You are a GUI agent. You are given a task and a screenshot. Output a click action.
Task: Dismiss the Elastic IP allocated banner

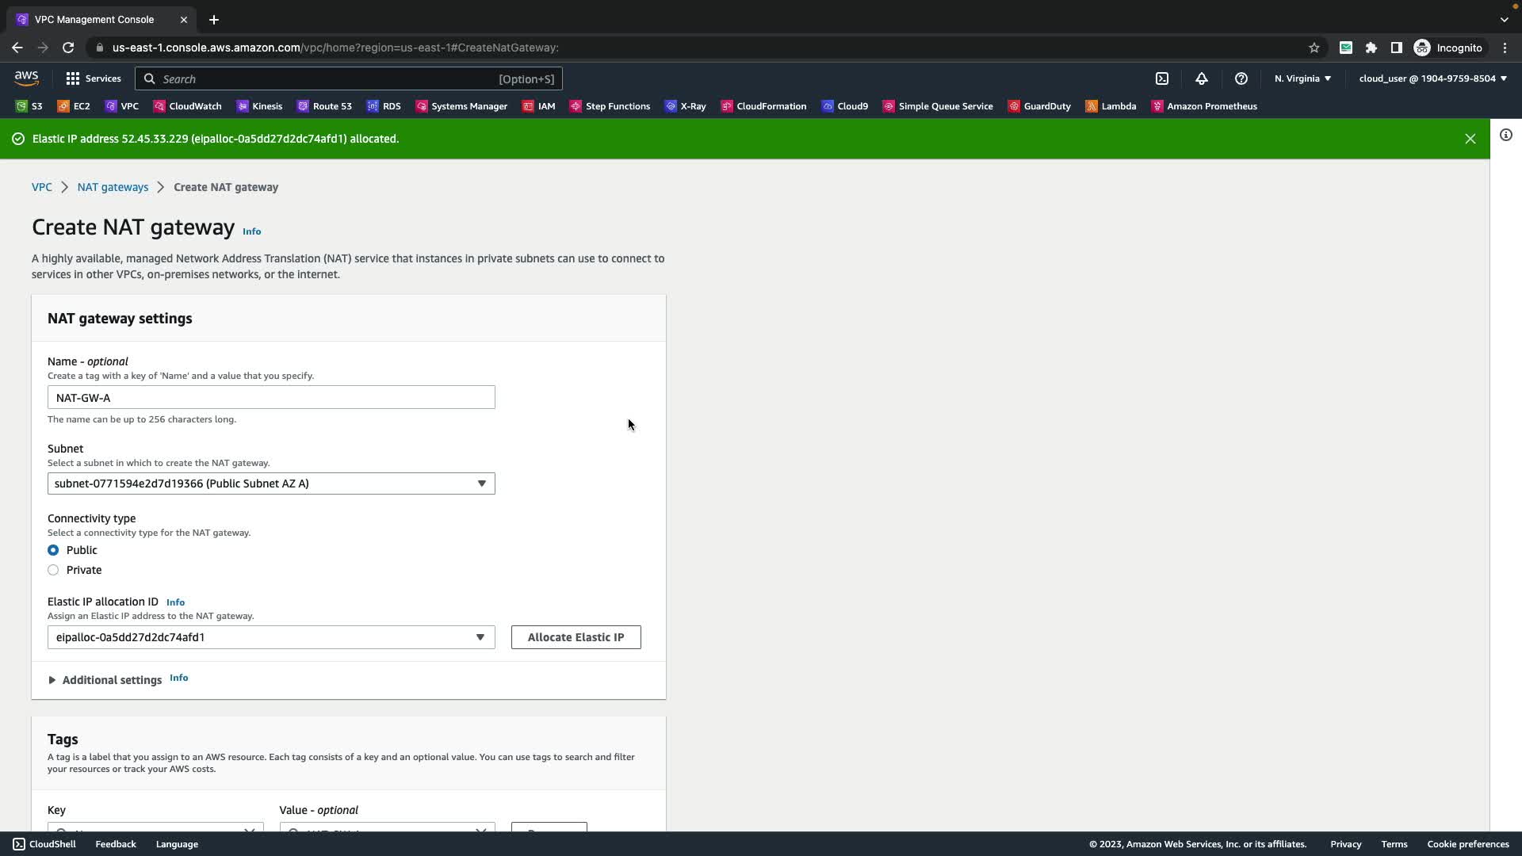click(1470, 139)
